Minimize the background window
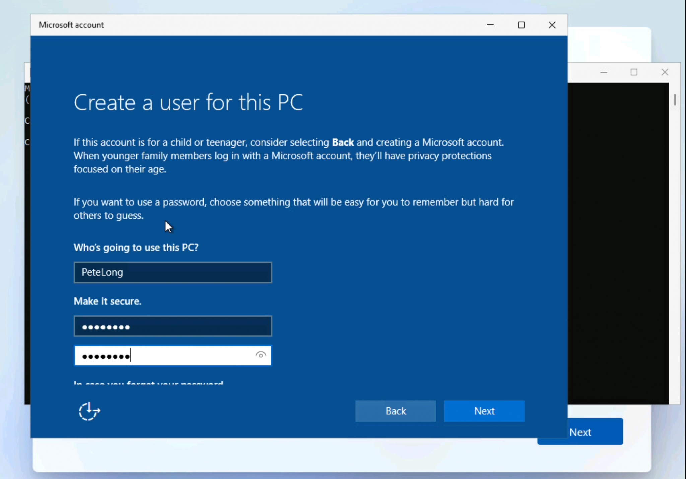This screenshot has width=686, height=479. click(604, 72)
